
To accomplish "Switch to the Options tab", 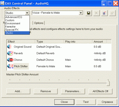I will (x=39, y=23).
